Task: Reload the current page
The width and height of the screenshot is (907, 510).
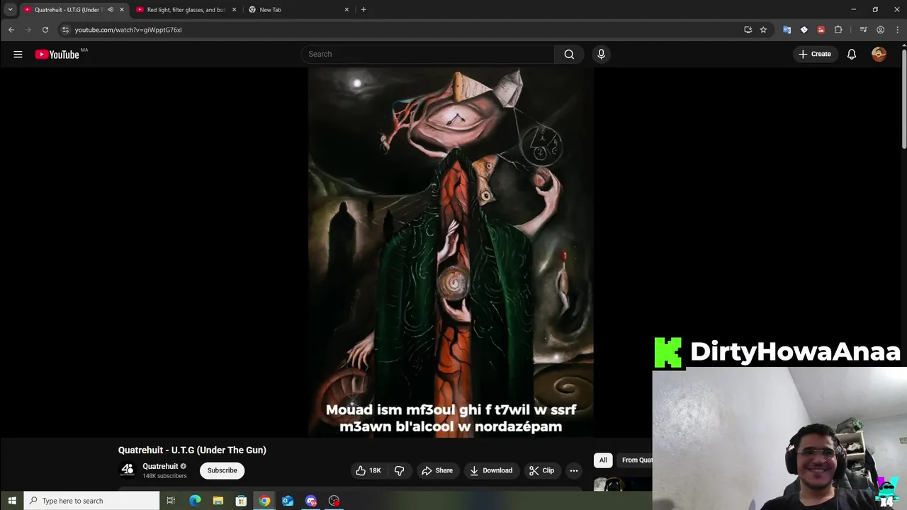Action: pyautogui.click(x=45, y=30)
